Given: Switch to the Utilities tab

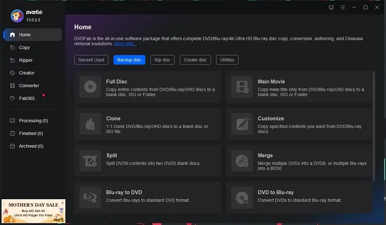Looking at the screenshot, I should pos(227,60).
